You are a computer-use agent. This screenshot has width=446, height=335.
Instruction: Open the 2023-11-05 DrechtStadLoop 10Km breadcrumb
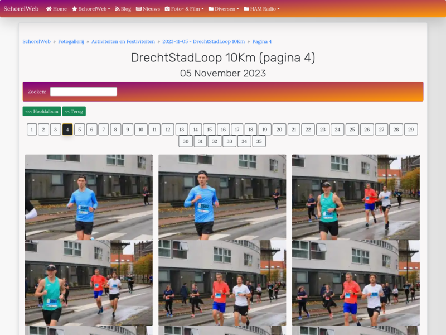[x=203, y=41]
